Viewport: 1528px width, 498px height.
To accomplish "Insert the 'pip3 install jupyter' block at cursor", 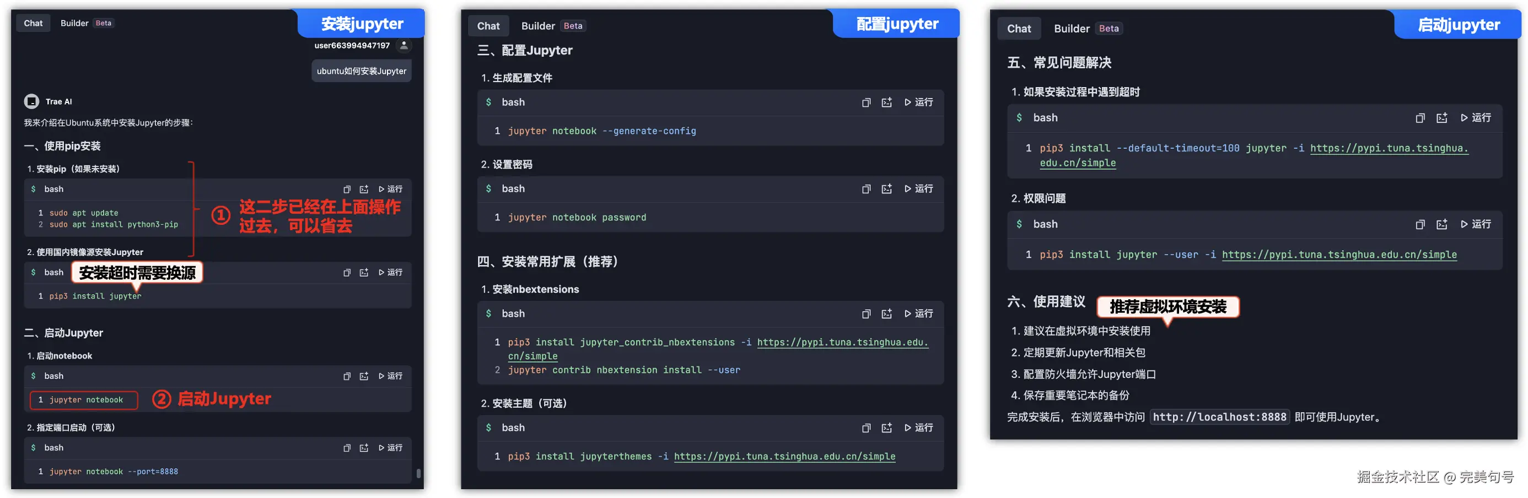I will point(364,272).
